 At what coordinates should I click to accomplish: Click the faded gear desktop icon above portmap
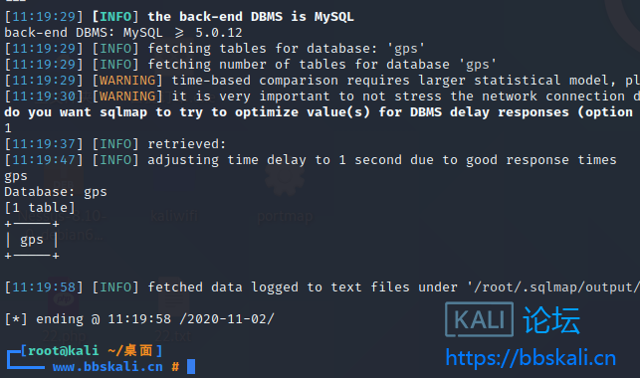(x=285, y=179)
